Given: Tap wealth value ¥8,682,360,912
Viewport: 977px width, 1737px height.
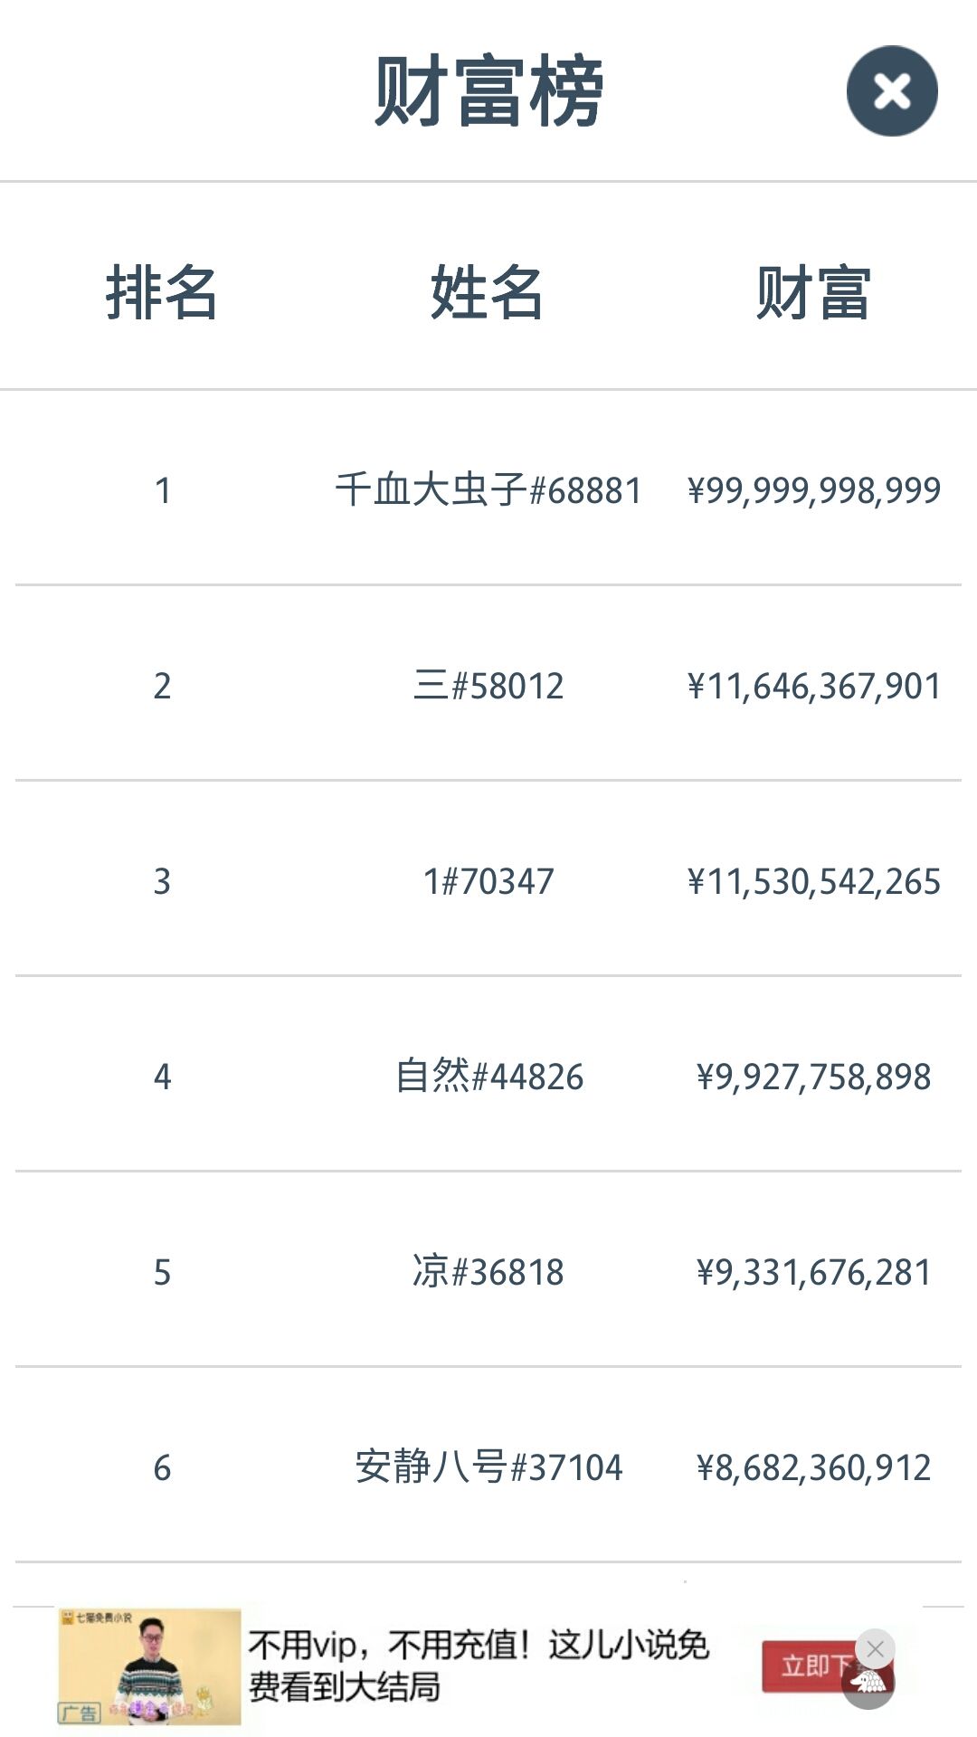Looking at the screenshot, I should [814, 1467].
